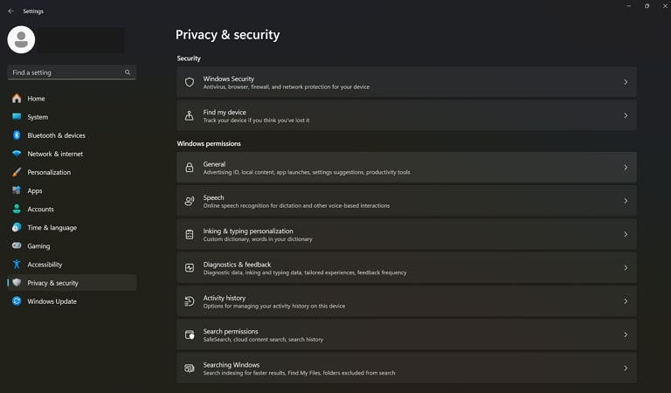This screenshot has width=671, height=393.
Task: Select Windows Update in sidebar
Action: click(52, 301)
